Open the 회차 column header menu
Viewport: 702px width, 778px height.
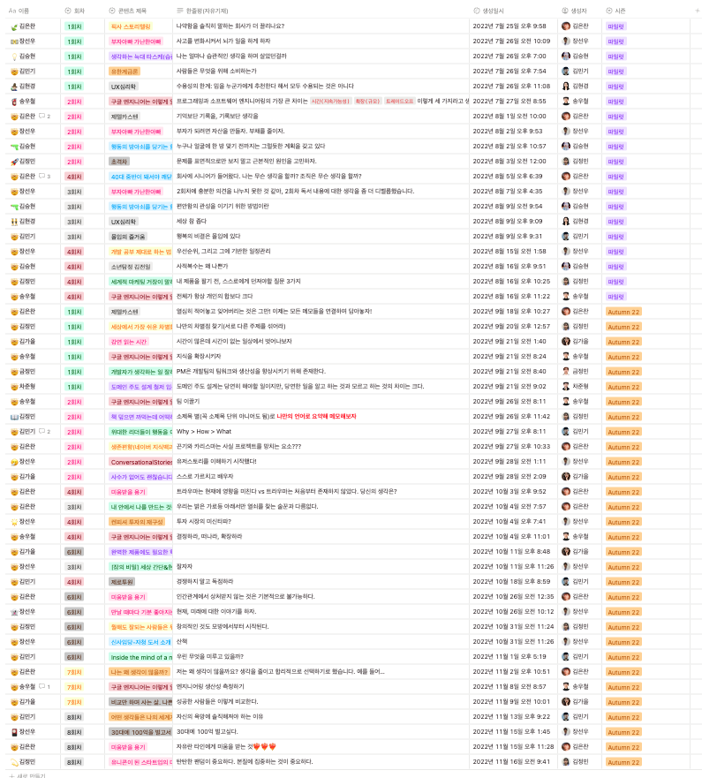click(75, 11)
